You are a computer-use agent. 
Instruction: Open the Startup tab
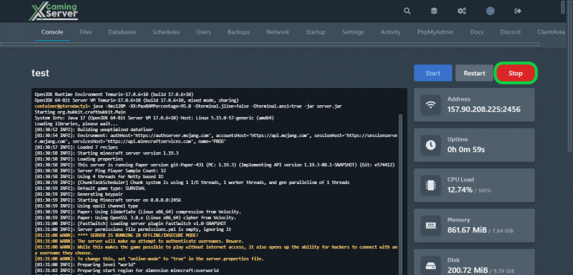click(316, 32)
